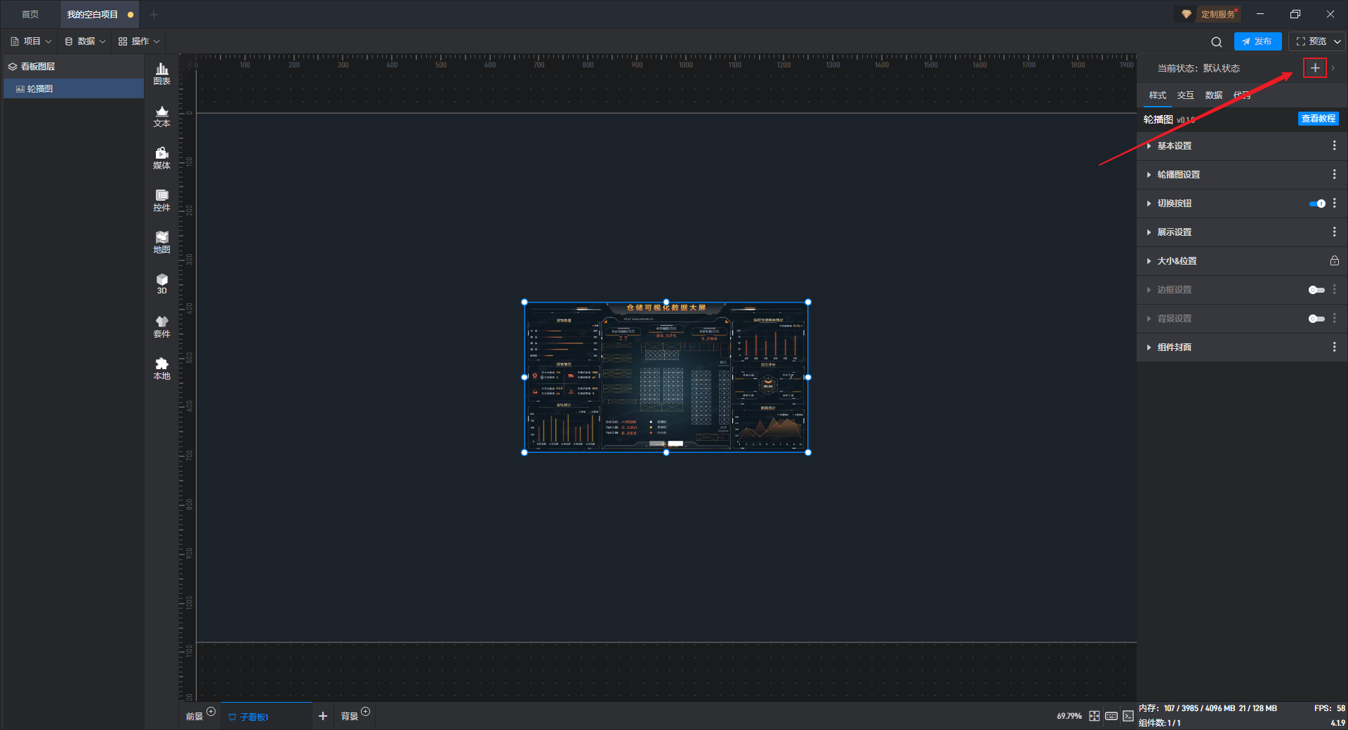Viewport: 1348px width, 730px height.
Task: Turn off the 切换按钮 toggle switch
Action: pos(1317,204)
